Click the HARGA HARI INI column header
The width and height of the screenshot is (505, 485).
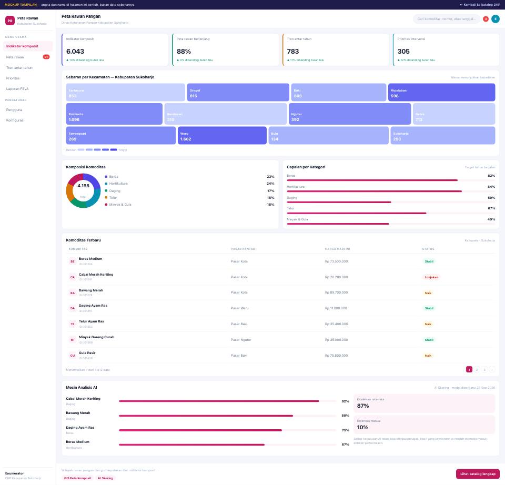pyautogui.click(x=337, y=249)
